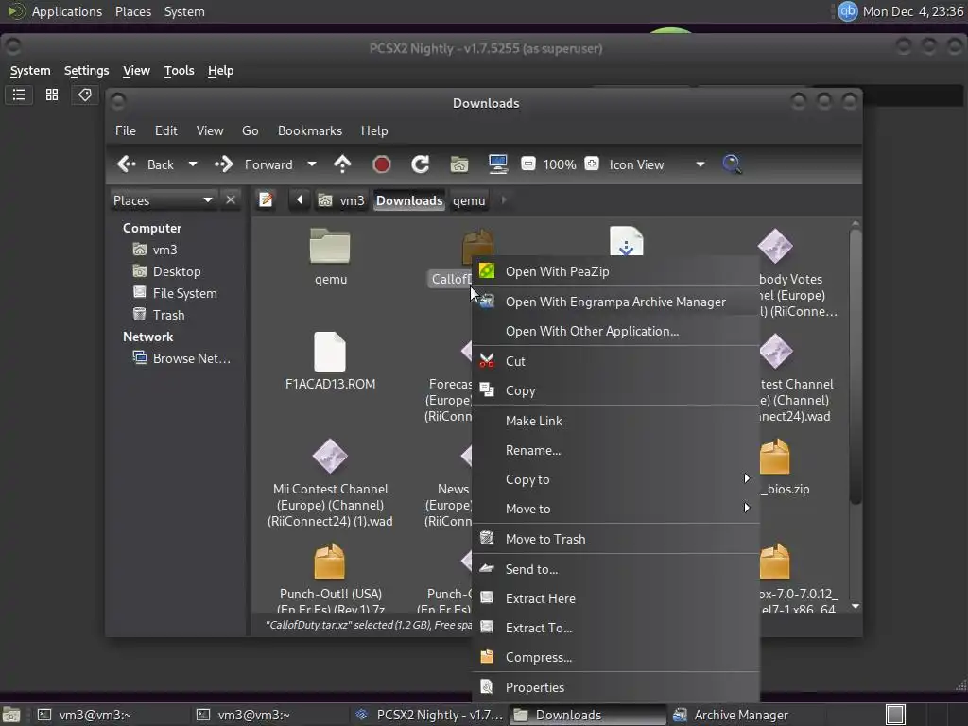This screenshot has height=726, width=968.
Task: Select Copy from context menu
Action: pos(615,390)
